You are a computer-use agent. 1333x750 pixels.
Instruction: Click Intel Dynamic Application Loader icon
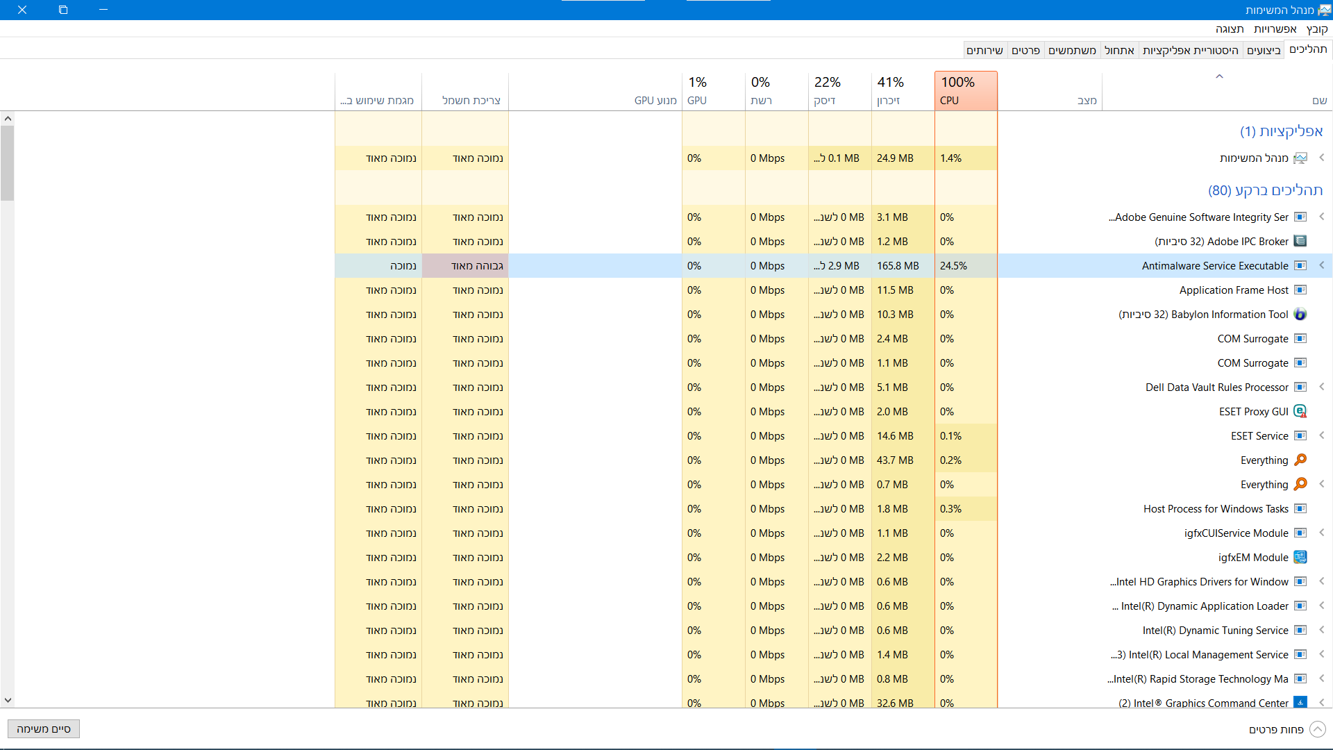point(1300,606)
